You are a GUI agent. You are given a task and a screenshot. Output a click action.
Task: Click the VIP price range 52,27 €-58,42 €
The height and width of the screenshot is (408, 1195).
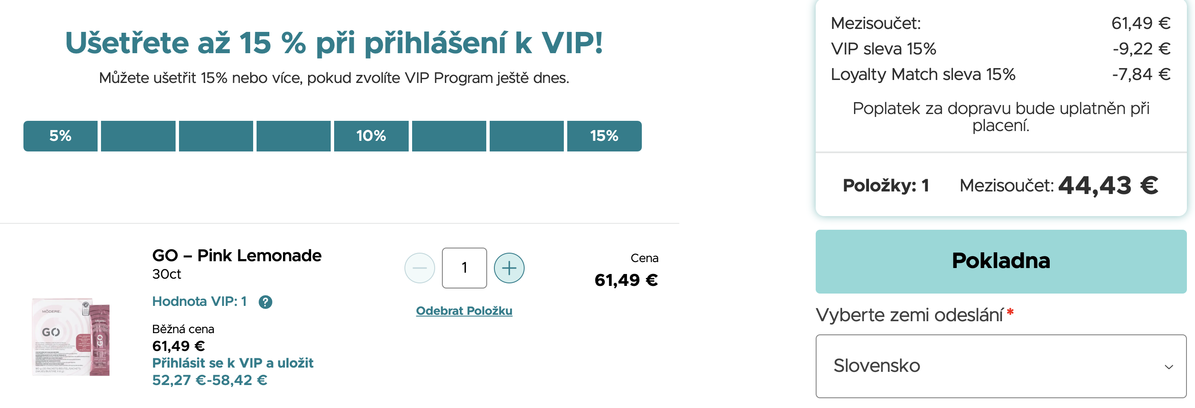pos(209,380)
